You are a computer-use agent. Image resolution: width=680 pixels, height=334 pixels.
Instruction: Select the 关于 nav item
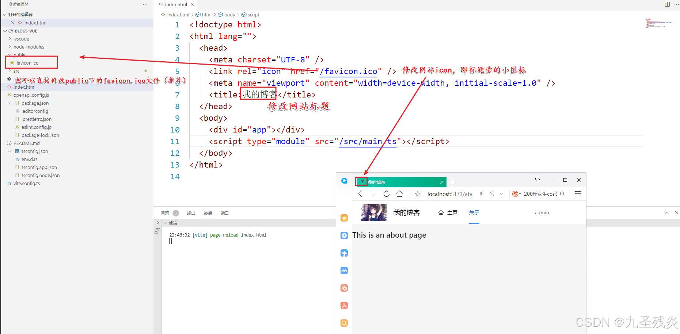(474, 212)
